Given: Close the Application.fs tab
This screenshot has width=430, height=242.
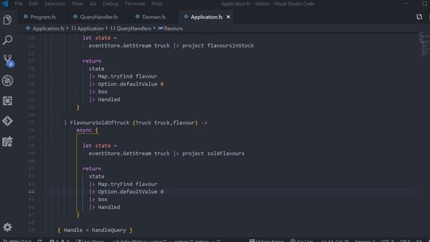Looking at the screenshot, I should (228, 17).
